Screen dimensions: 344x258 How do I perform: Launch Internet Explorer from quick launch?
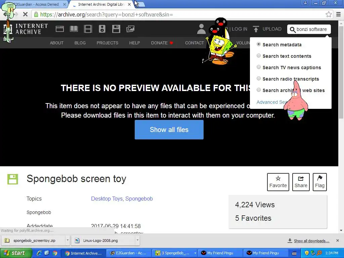40,253
